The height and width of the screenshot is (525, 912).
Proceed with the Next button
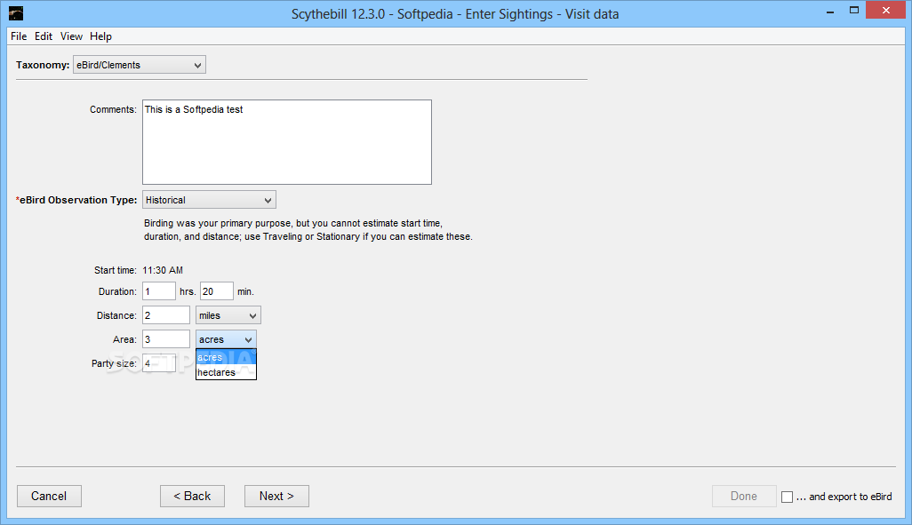click(276, 496)
